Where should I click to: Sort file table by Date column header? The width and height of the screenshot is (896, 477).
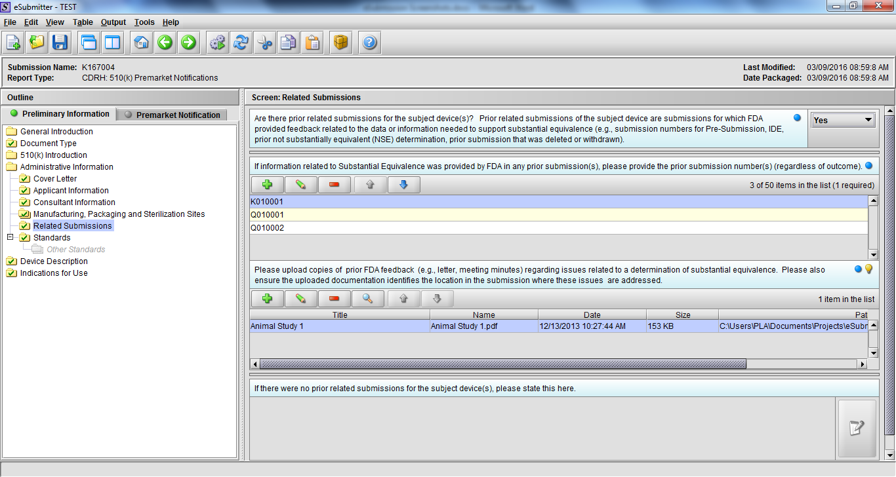592,315
